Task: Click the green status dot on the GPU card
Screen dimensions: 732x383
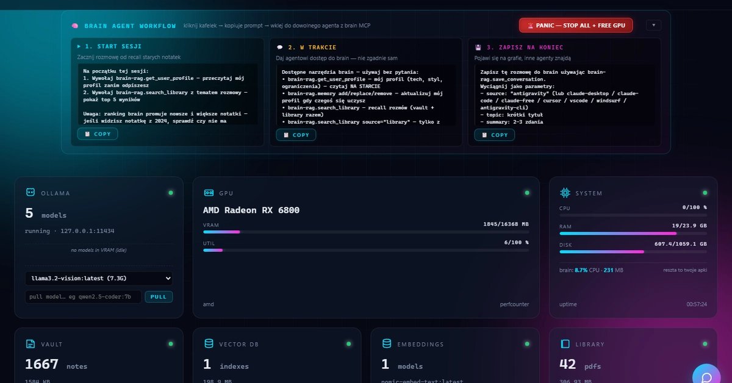Action: (526, 193)
